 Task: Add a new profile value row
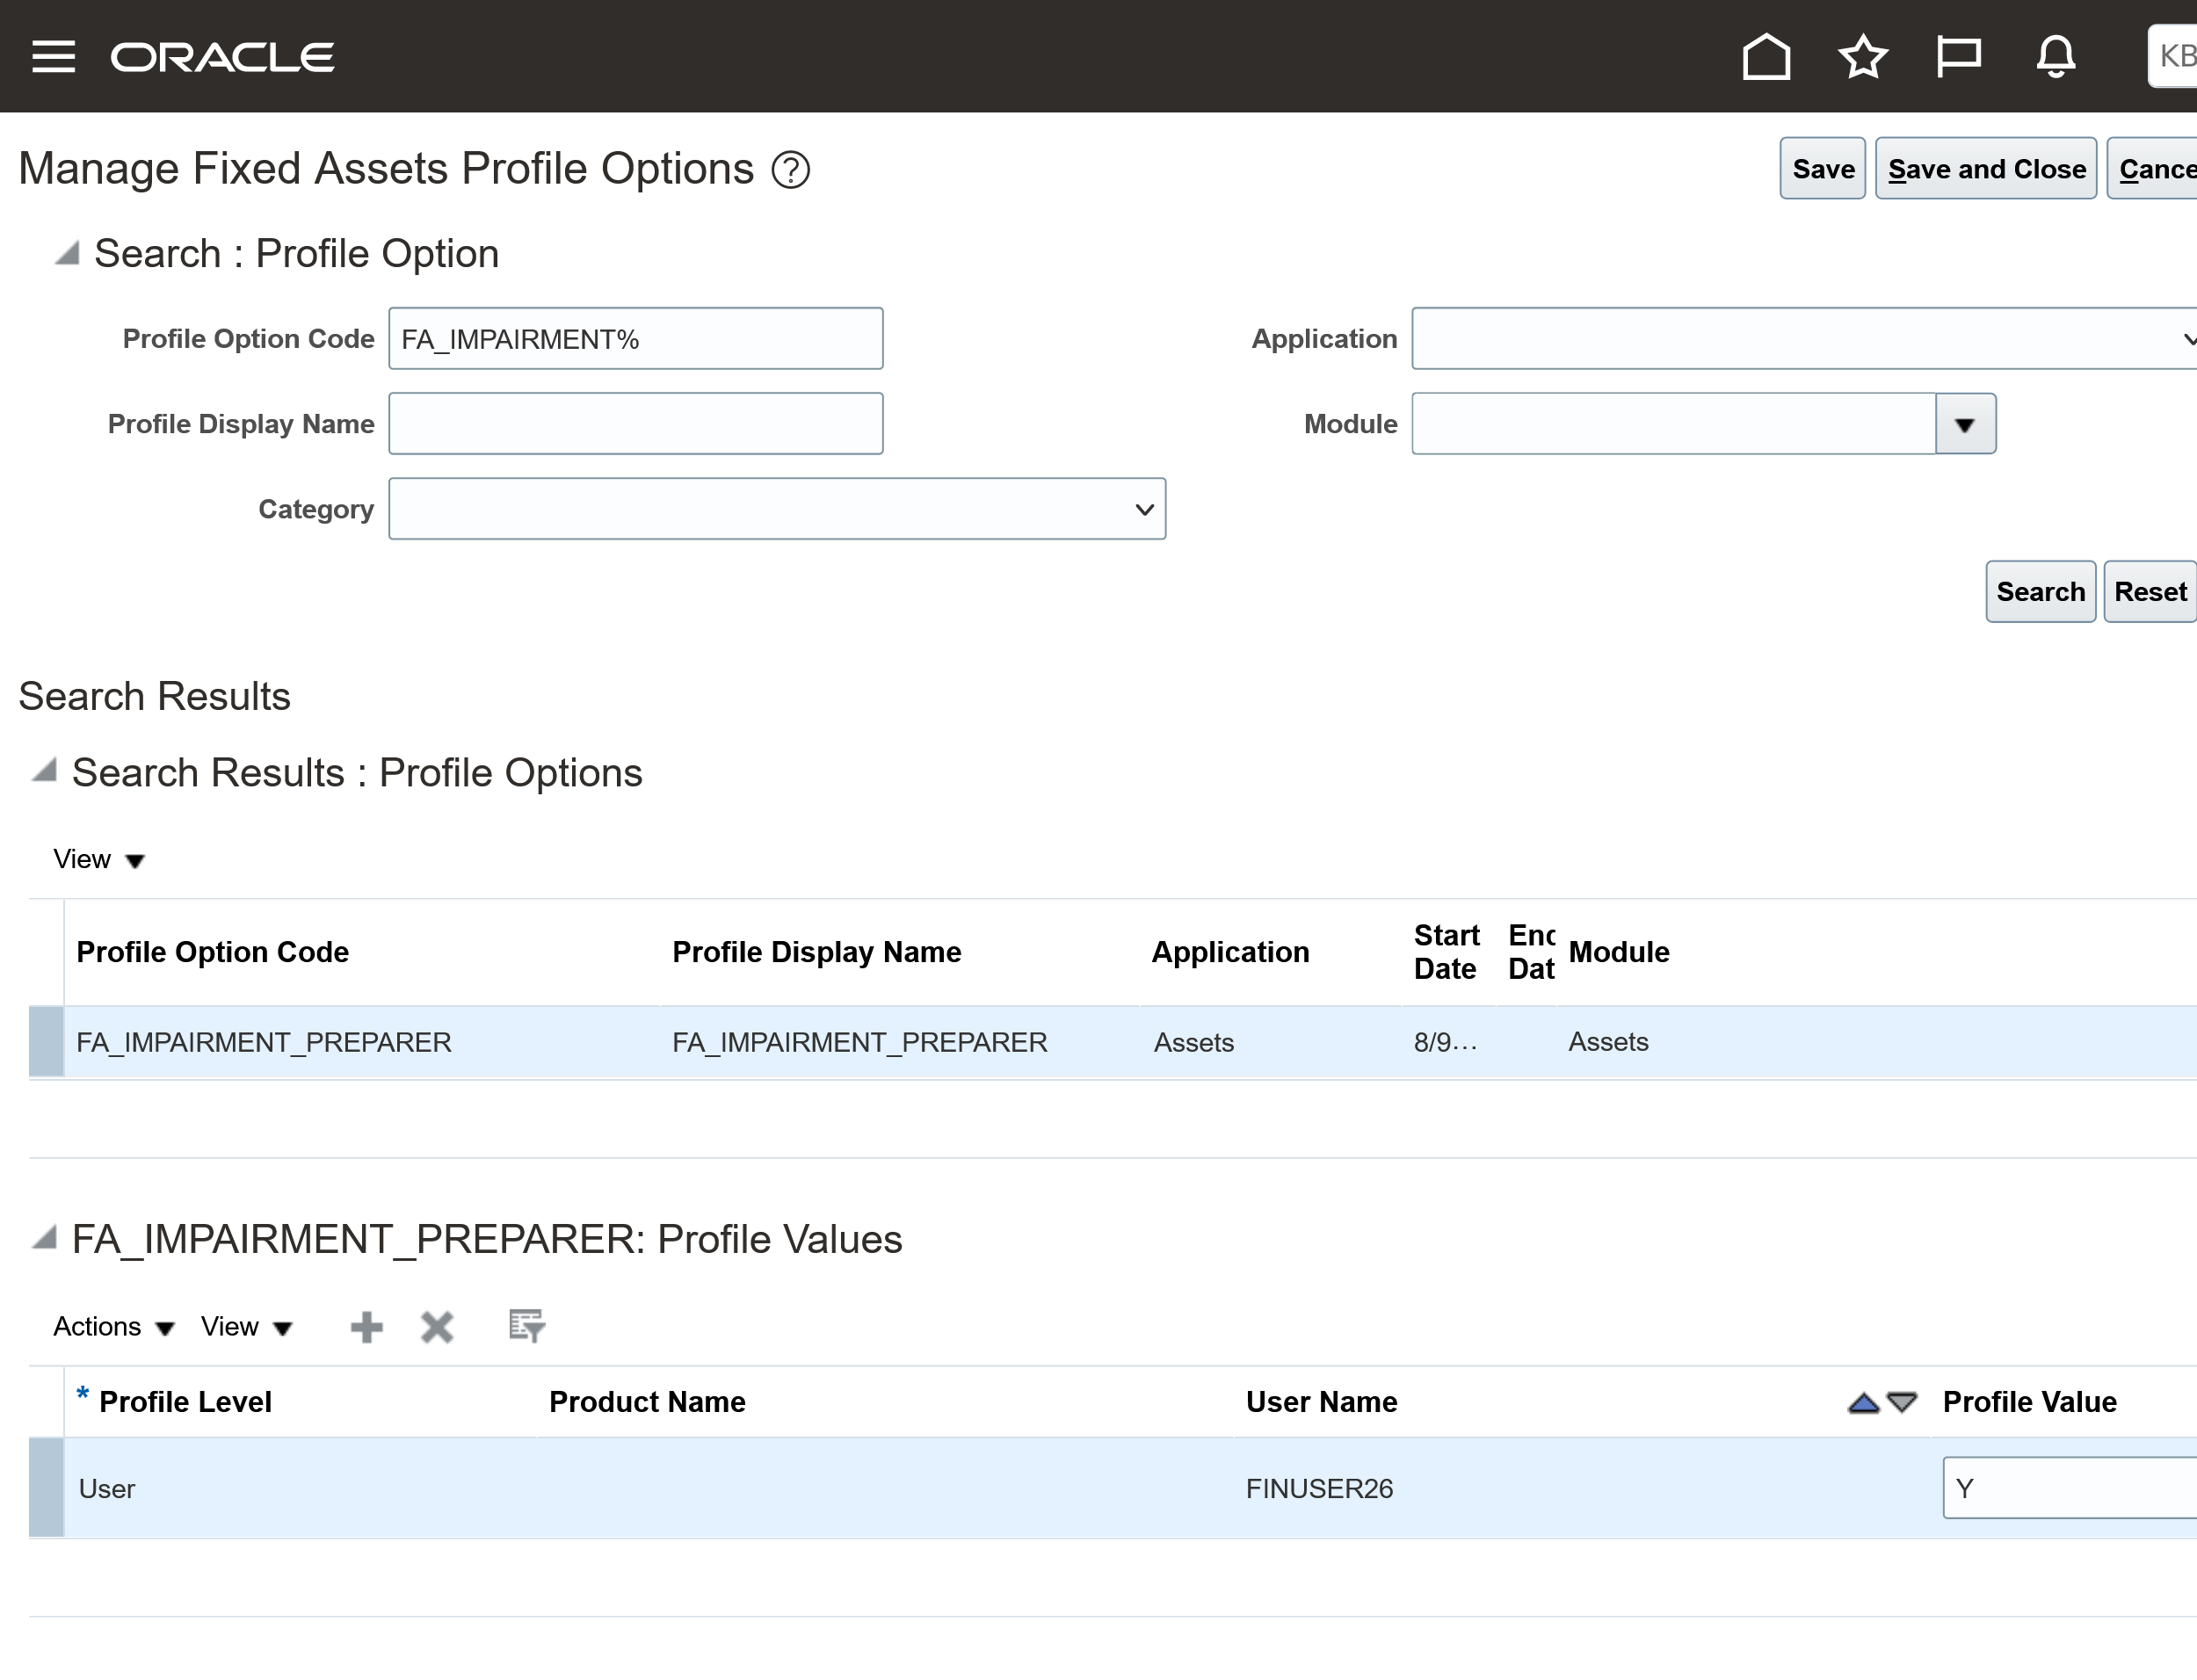367,1327
